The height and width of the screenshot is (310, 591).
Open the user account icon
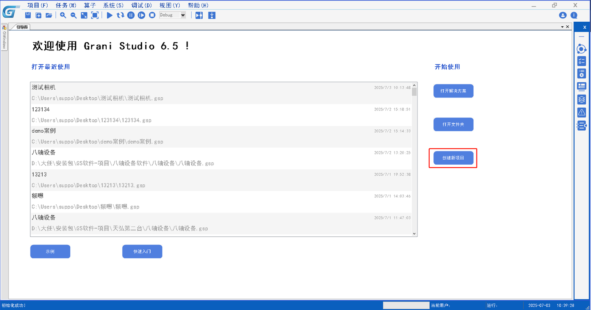[563, 15]
